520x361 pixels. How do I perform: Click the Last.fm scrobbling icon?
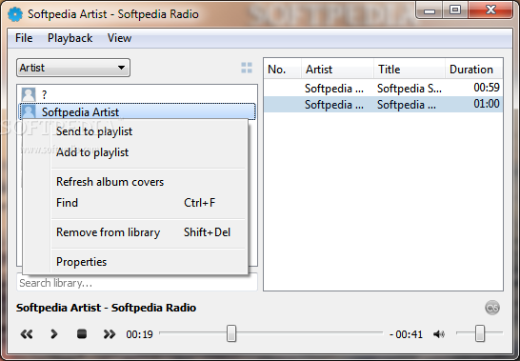pos(492,308)
